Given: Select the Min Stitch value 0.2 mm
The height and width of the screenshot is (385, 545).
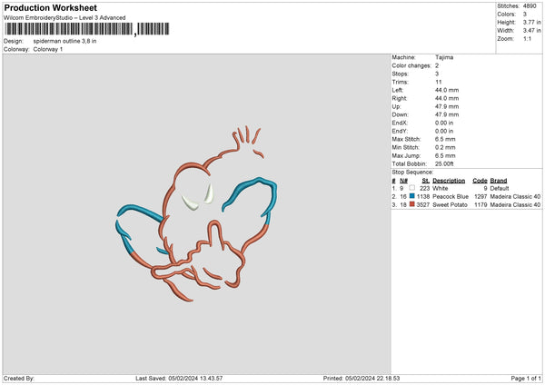Looking at the screenshot, I should [x=445, y=147].
